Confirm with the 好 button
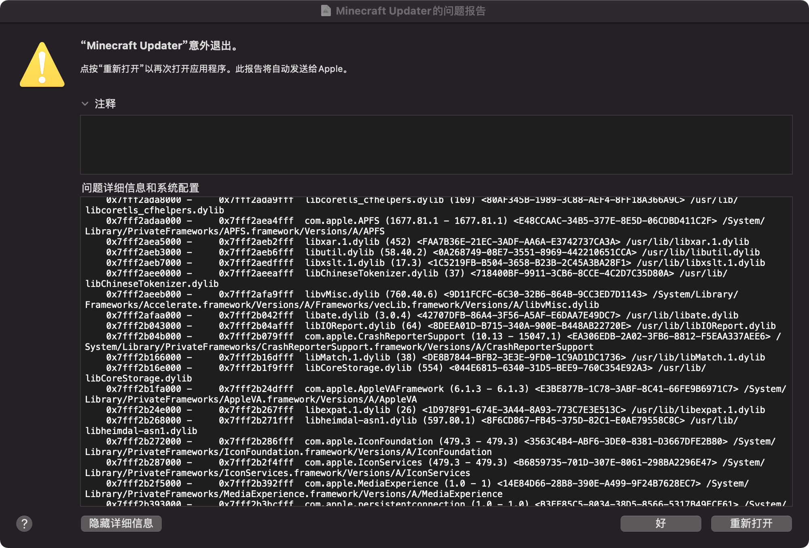 pyautogui.click(x=660, y=524)
